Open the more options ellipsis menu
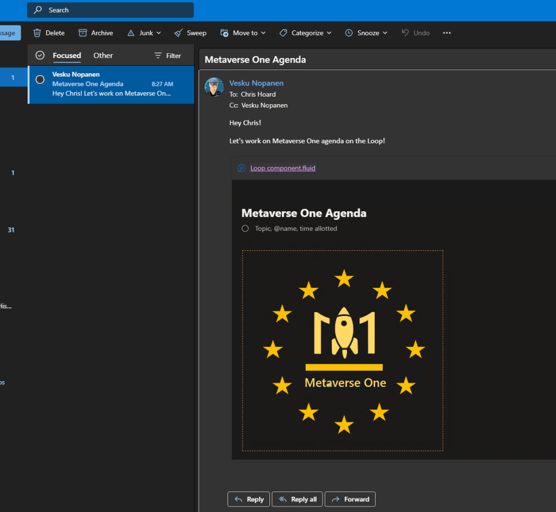 pos(447,33)
